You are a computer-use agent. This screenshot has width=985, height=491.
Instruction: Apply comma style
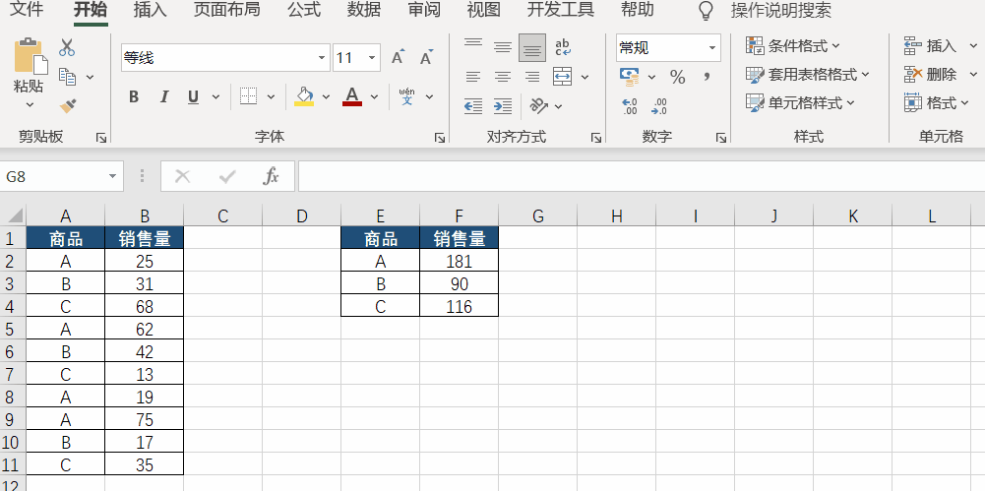point(708,77)
